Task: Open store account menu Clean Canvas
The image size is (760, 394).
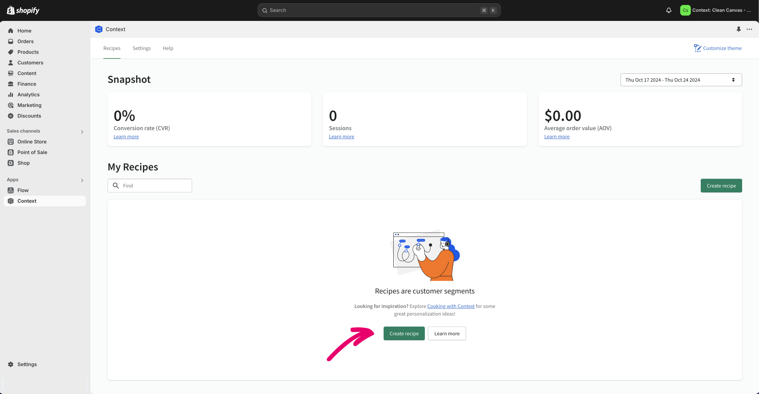Action: point(716,10)
